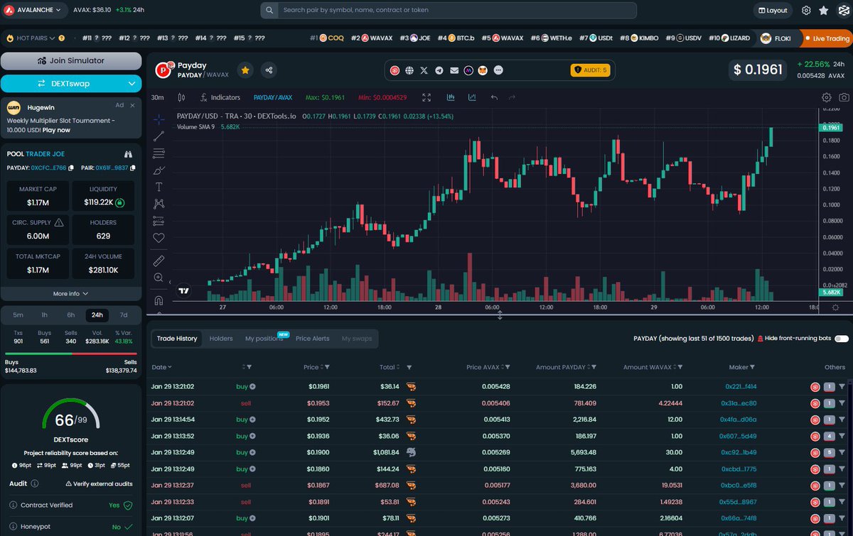
Task: Click the circulating supply warning icon
Action: click(59, 222)
